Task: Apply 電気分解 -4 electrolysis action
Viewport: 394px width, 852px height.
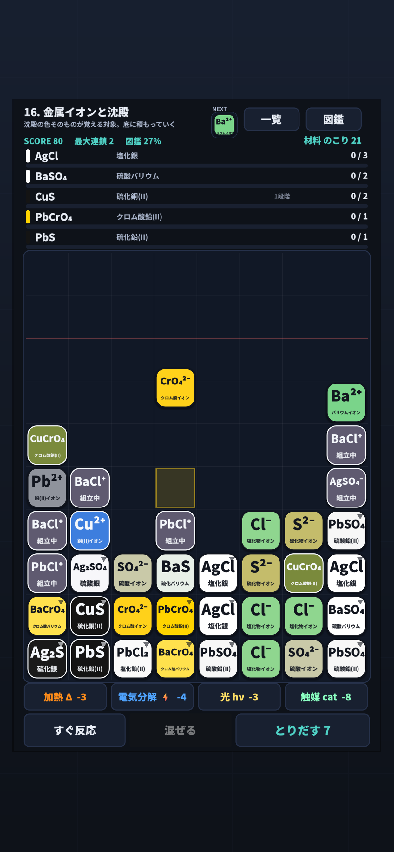Action: tap(152, 697)
